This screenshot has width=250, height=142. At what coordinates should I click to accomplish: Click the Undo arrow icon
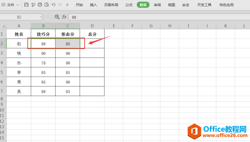(54, 5)
